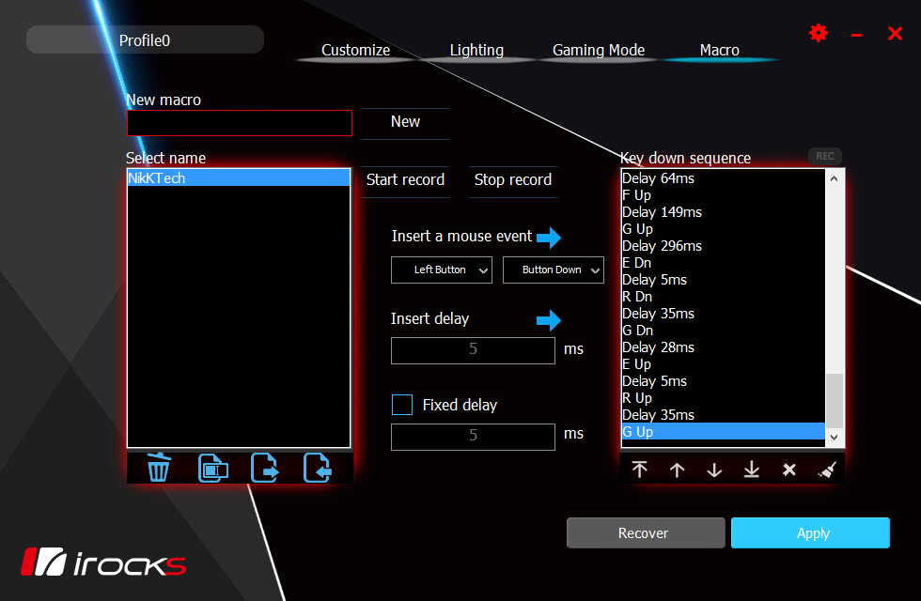Image resolution: width=921 pixels, height=601 pixels.
Task: Select the 'F Up' sequence row
Action: point(724,195)
